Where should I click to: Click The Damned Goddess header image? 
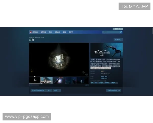pos(107,50)
